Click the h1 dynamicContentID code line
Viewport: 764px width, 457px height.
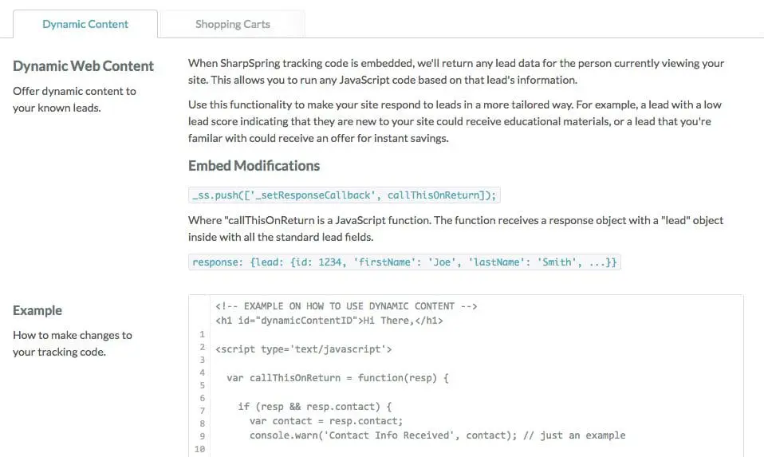[329, 321]
